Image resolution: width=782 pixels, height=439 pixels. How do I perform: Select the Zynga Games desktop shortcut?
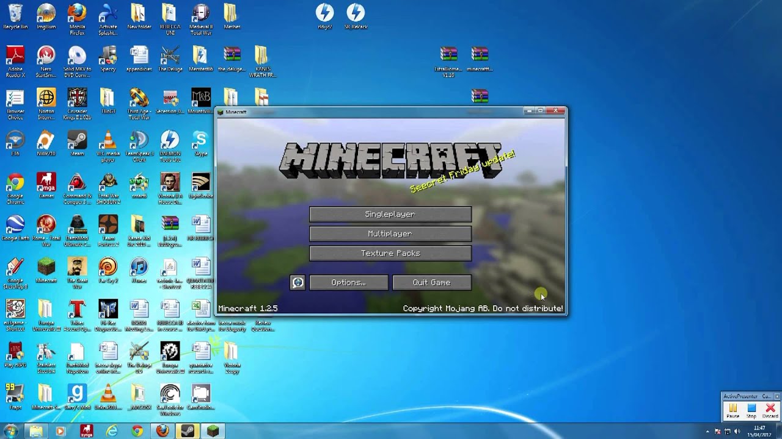pyautogui.click(x=46, y=185)
